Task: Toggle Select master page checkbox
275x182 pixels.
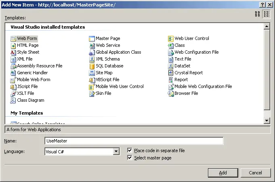Action: click(130, 158)
